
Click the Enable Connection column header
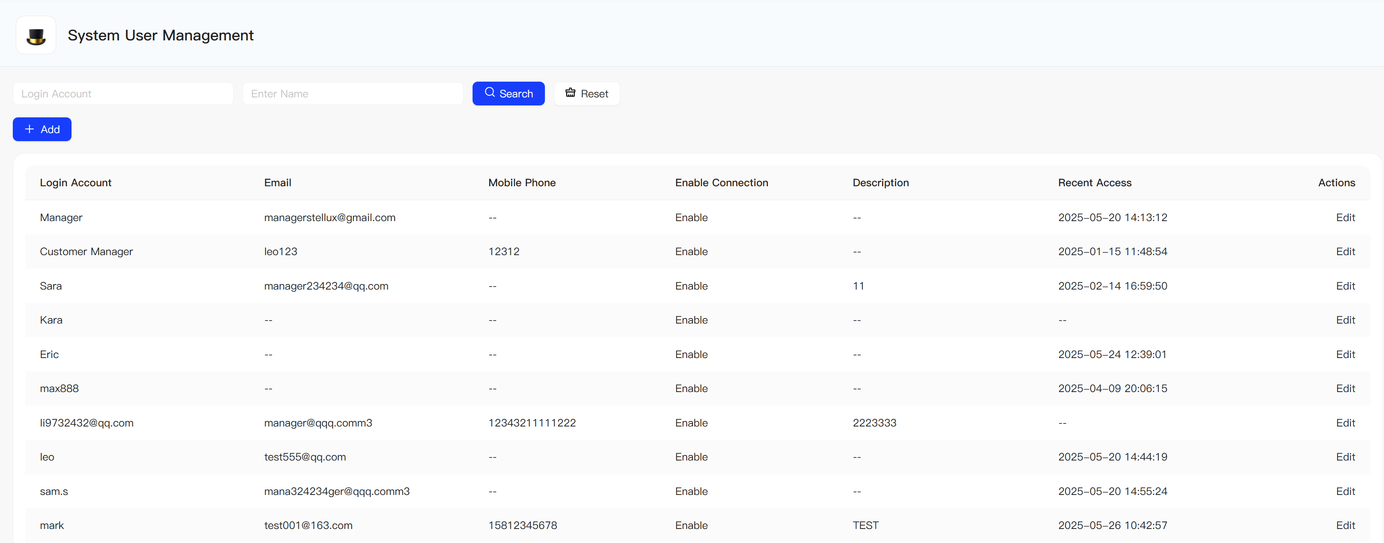[722, 183]
